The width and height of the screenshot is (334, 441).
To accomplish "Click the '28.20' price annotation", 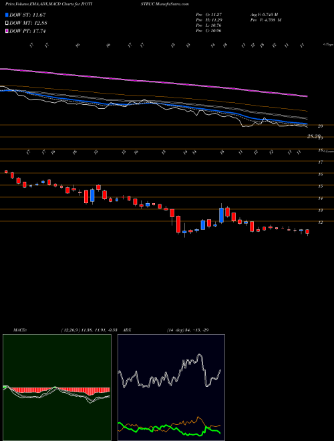I will pos(314,136).
